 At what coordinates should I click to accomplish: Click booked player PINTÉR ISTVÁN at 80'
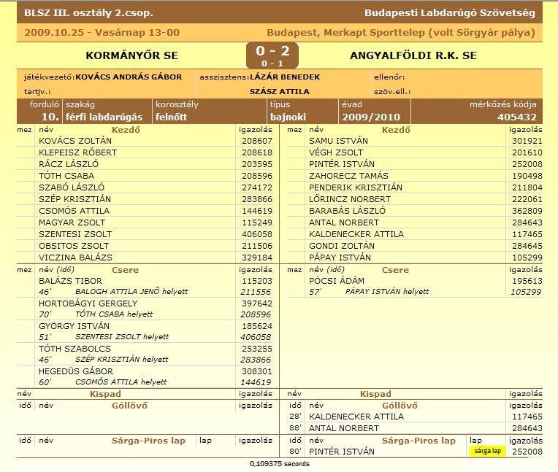[342, 452]
